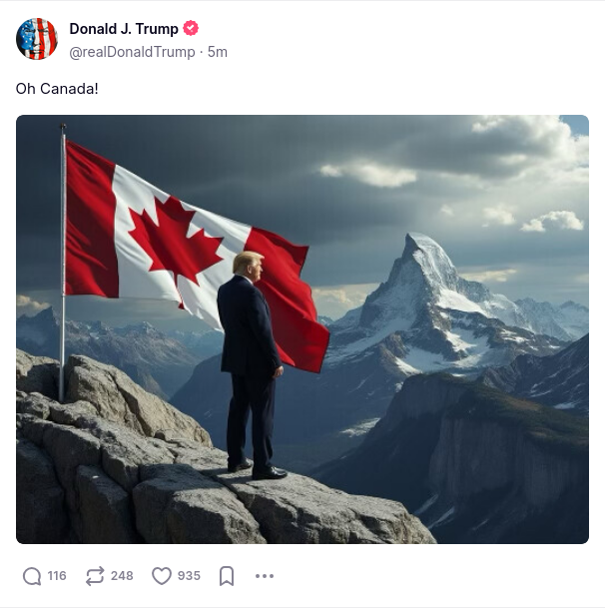Click the suited man standing in image

[252, 364]
